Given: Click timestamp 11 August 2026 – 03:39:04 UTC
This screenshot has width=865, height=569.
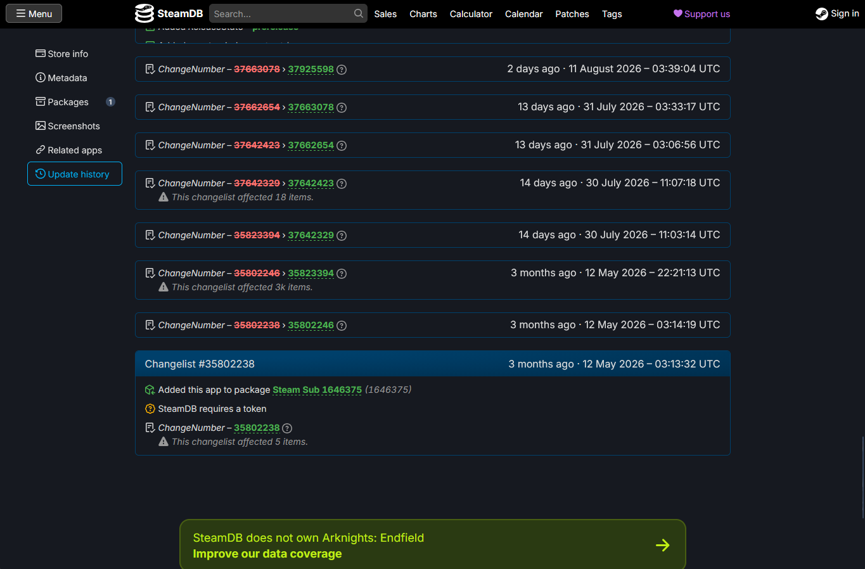Looking at the screenshot, I should coord(644,68).
